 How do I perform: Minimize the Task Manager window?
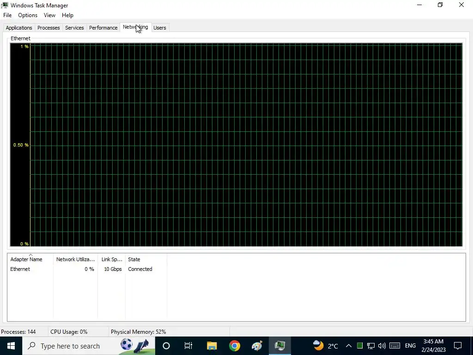419,5
